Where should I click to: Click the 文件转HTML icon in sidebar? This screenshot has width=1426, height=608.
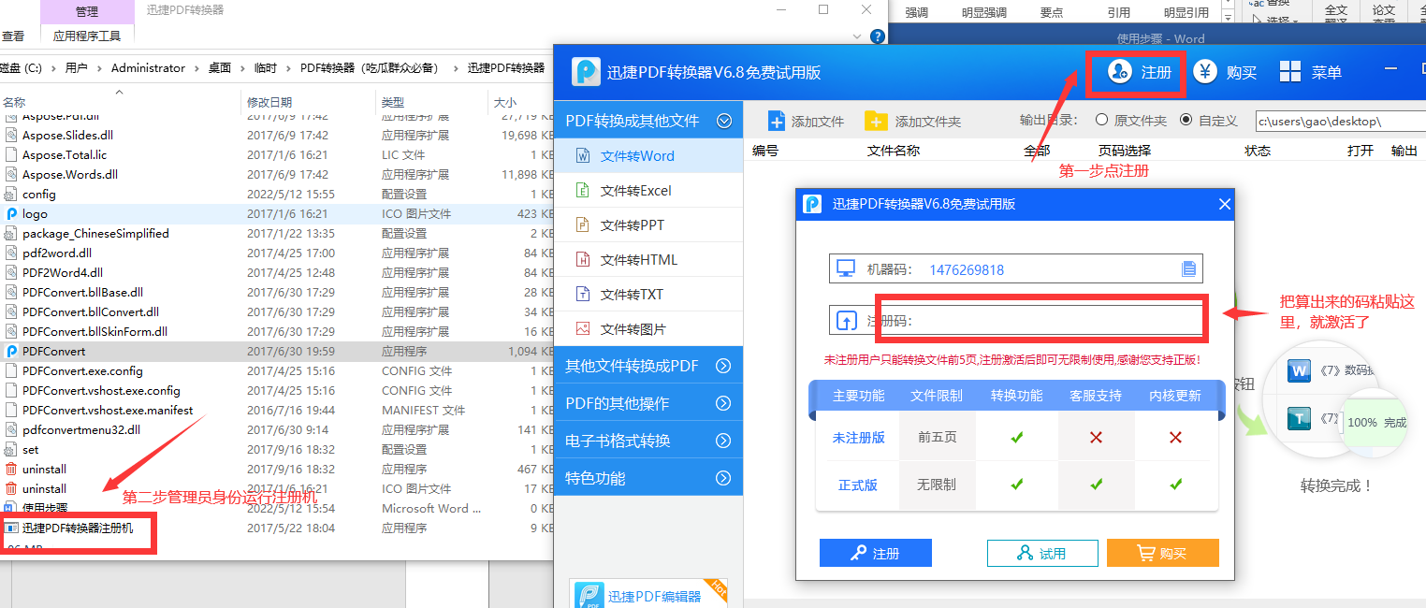coord(582,259)
